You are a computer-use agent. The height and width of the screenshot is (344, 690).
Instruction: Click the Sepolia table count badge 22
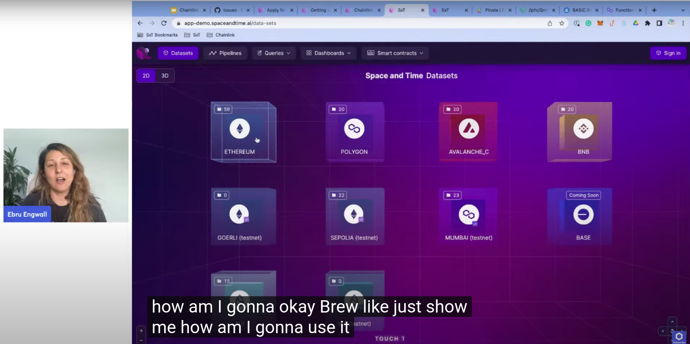(x=338, y=195)
